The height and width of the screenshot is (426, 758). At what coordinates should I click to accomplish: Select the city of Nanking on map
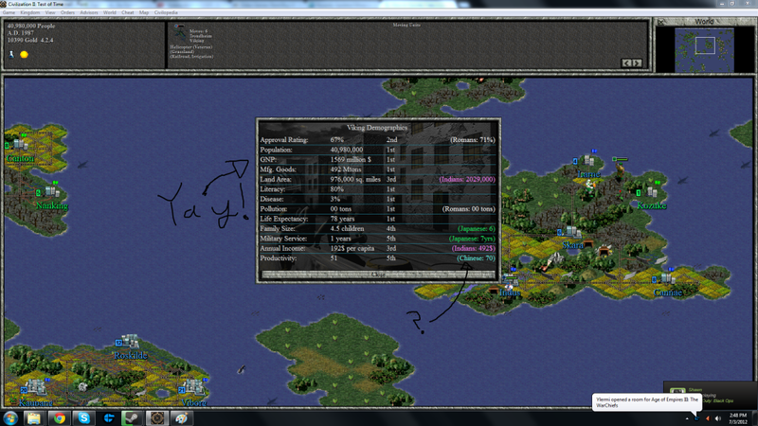[x=50, y=192]
